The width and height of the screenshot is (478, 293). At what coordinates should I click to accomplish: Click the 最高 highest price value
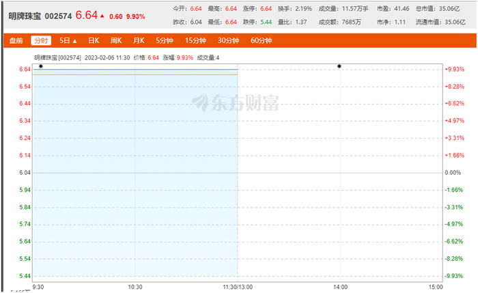[231, 9]
